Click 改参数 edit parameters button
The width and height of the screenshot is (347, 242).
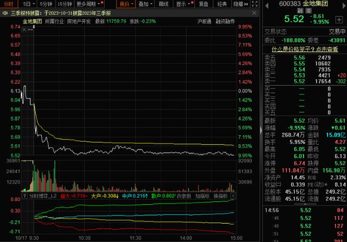[x=184, y=196]
